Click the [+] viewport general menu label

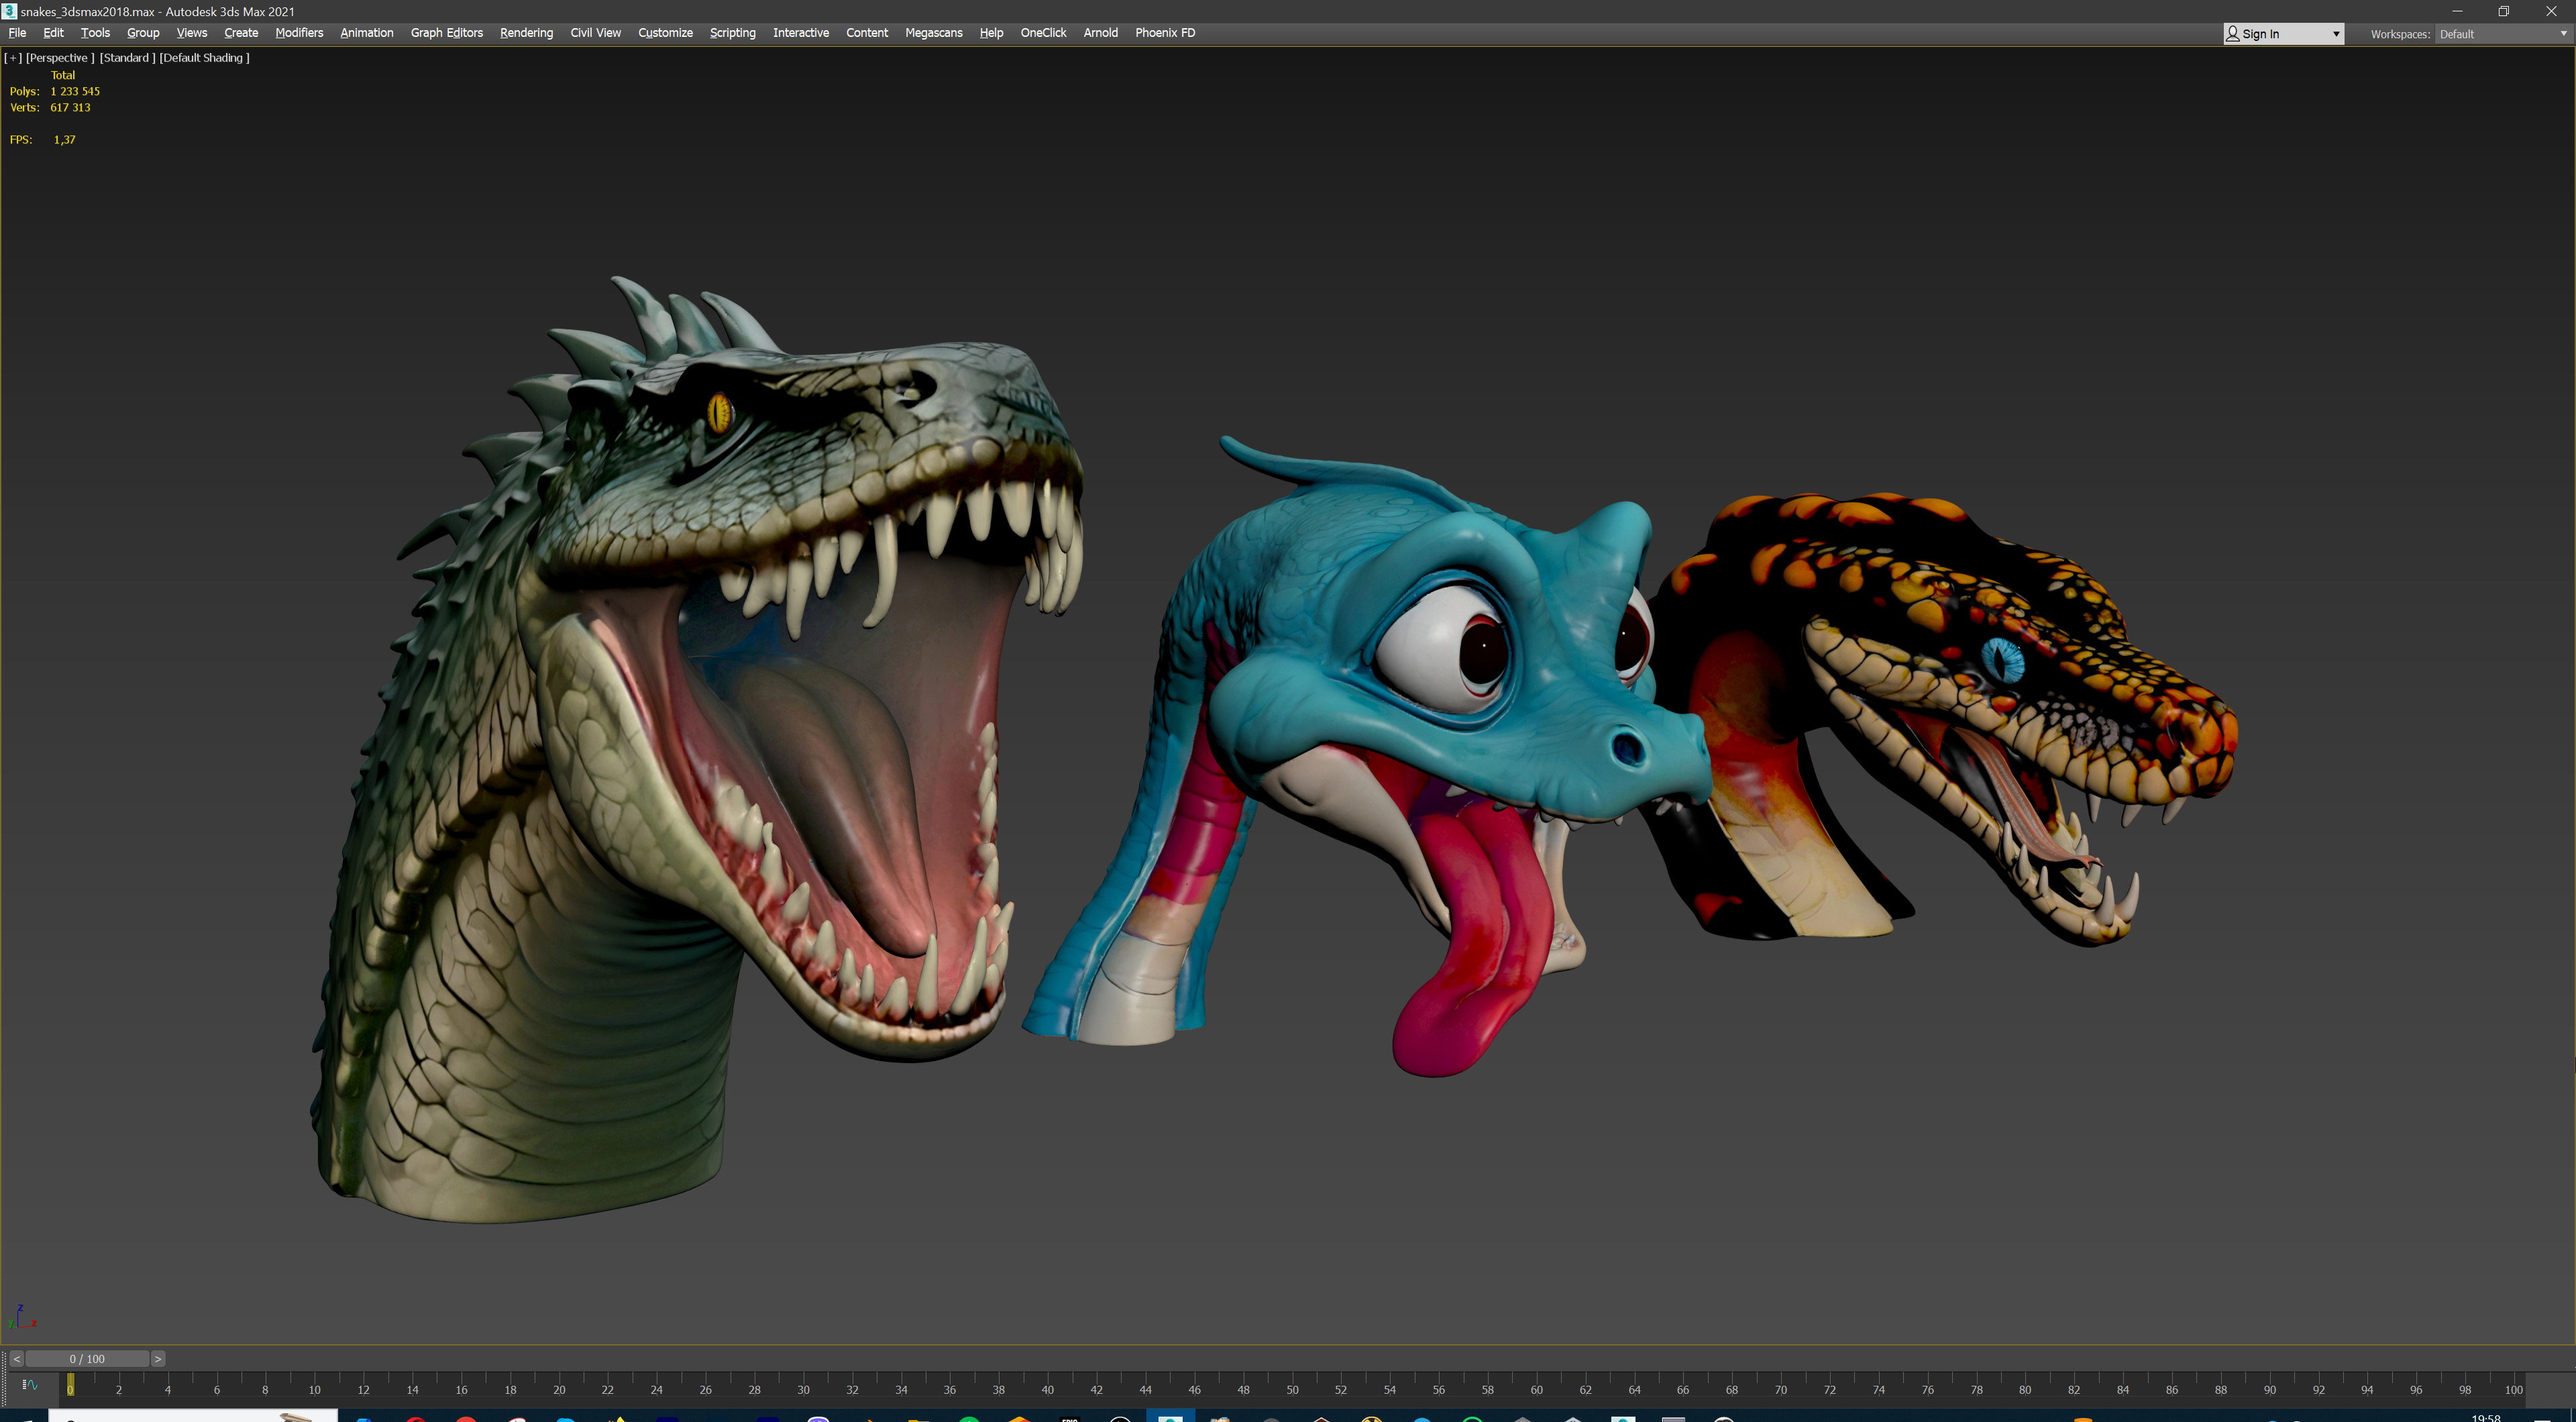pos(13,58)
